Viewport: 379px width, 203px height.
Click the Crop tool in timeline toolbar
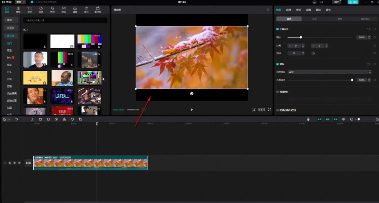(80, 119)
